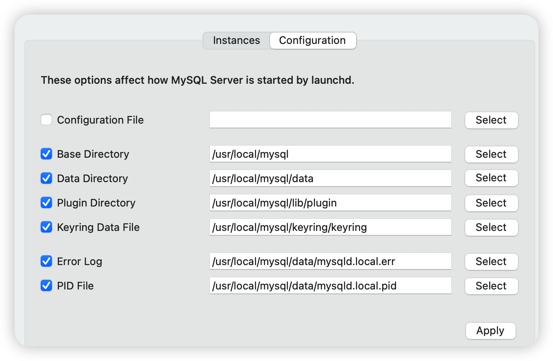Click the Apply button

(490, 331)
